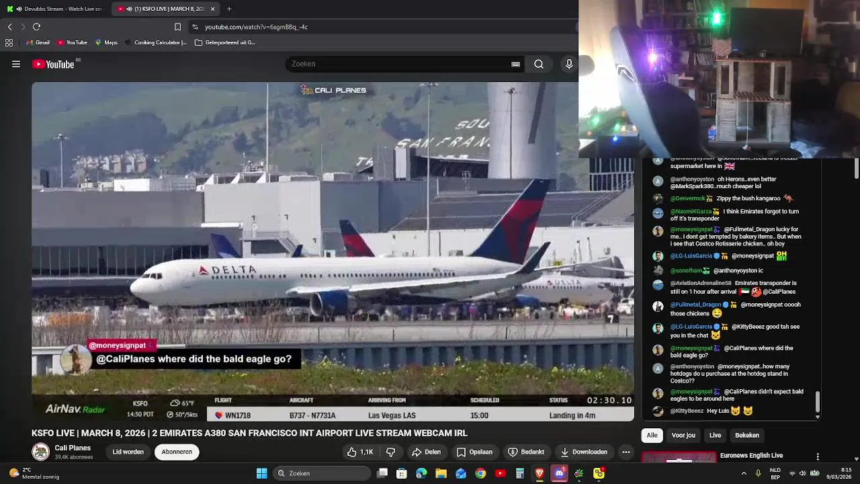Focus the Zoeken search field
The image size is (860, 484).
coord(400,64)
